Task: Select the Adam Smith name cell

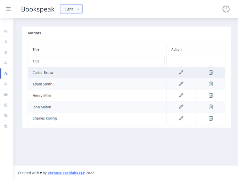Action: point(97,84)
